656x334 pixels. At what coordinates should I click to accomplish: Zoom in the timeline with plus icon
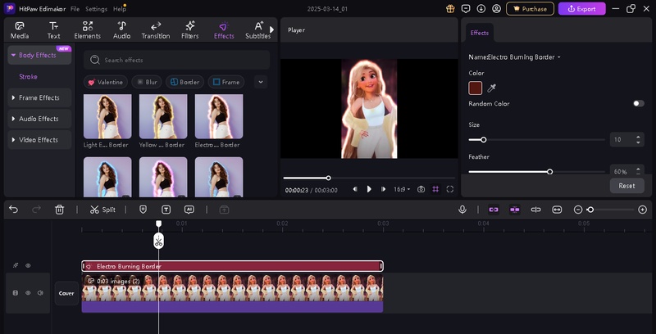[x=642, y=210]
